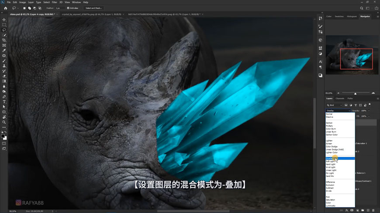Viewport: 380px width, 213px height.
Task: Click the Home icon in options bar
Action: 6,8
